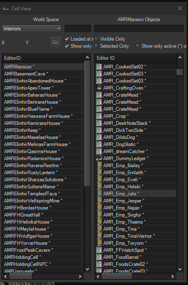Click the X coordinate input field
The height and width of the screenshot is (285, 188).
(x=15, y=43)
